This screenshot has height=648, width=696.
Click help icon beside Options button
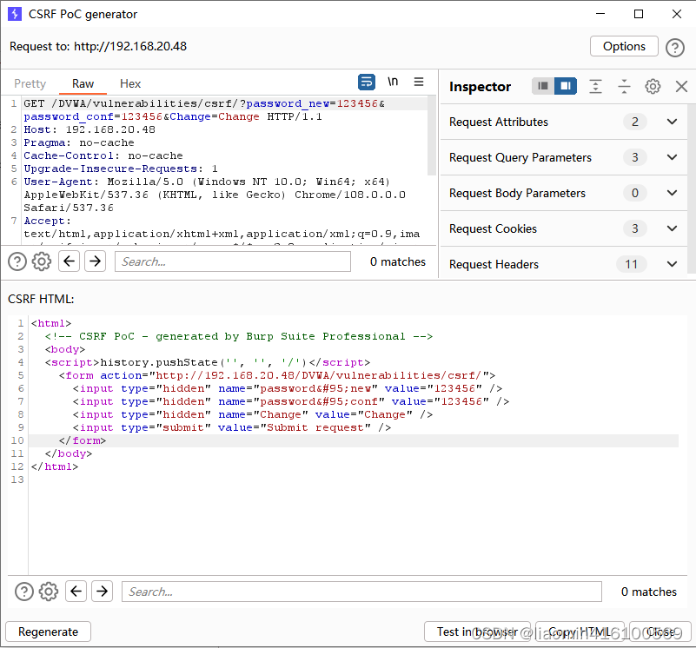[674, 47]
